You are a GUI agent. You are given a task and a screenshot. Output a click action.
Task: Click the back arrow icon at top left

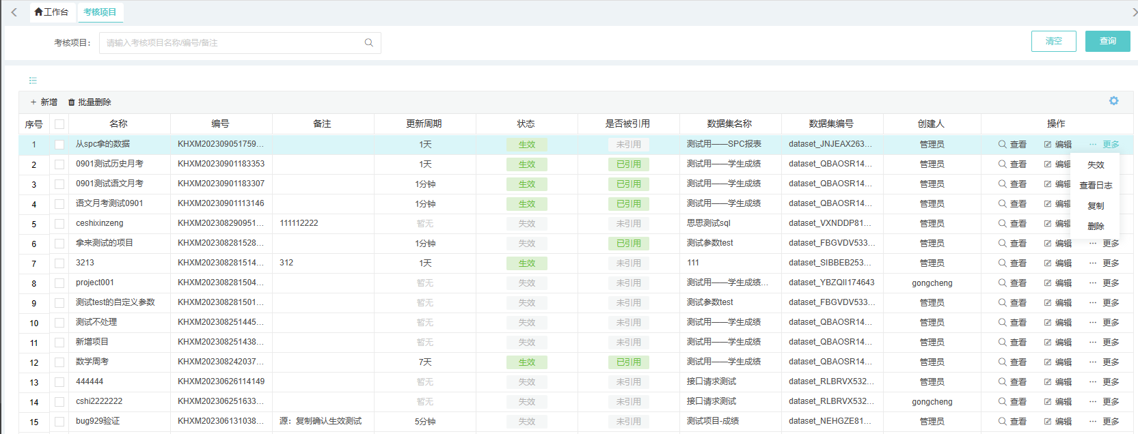14,12
